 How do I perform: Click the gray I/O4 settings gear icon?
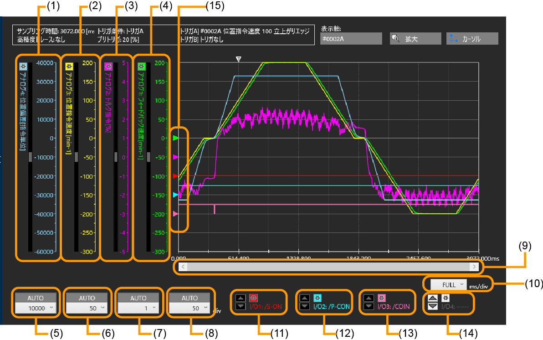pos(445,298)
